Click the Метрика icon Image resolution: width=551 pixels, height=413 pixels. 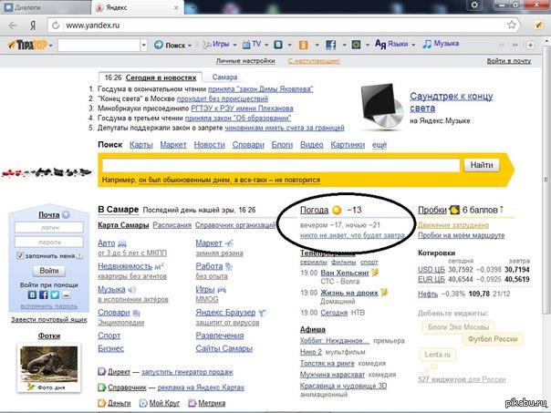click(192, 403)
